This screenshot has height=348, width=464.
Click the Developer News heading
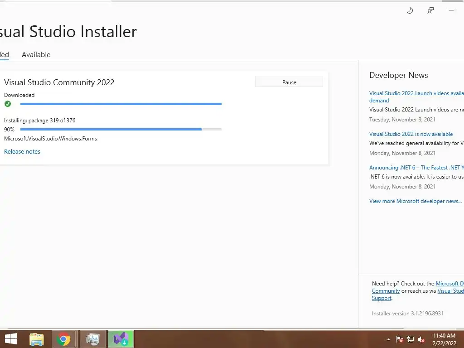[x=399, y=75]
